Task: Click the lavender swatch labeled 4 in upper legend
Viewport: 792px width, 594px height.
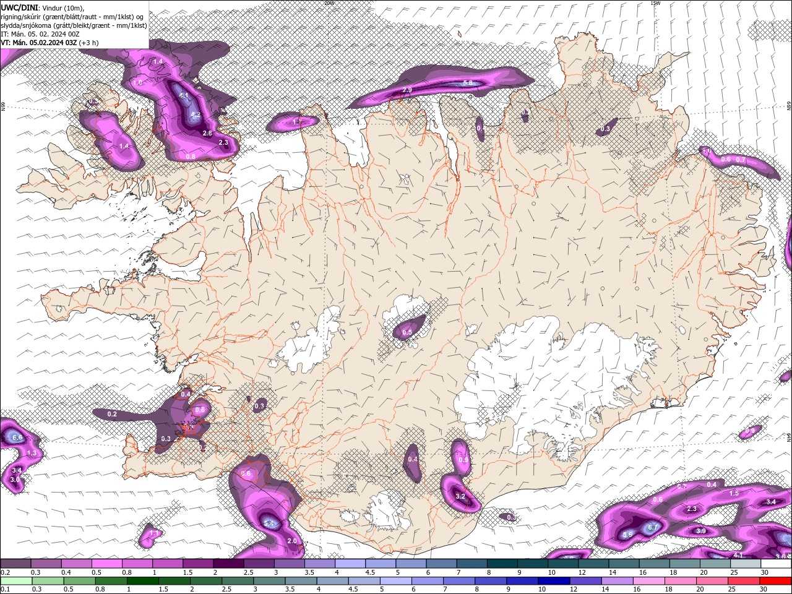Action: coord(350,564)
